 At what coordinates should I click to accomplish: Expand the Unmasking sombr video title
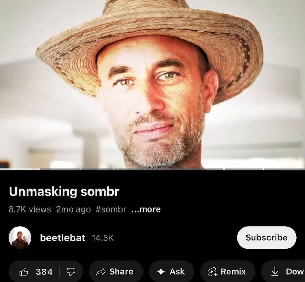[64, 192]
